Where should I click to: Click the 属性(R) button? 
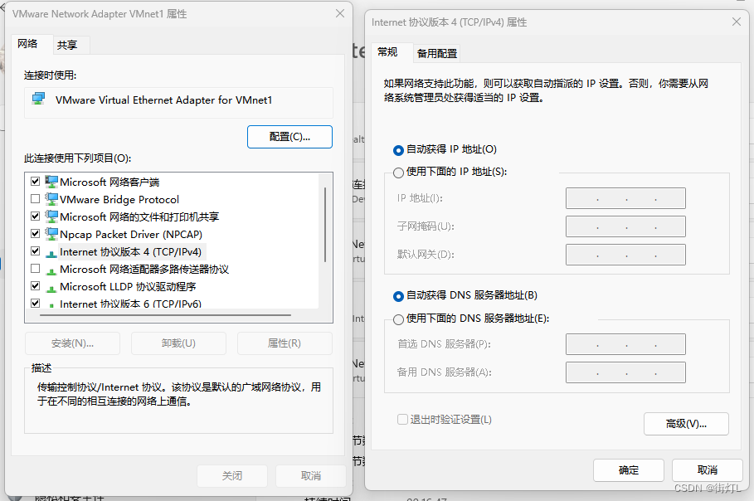pyautogui.click(x=285, y=343)
